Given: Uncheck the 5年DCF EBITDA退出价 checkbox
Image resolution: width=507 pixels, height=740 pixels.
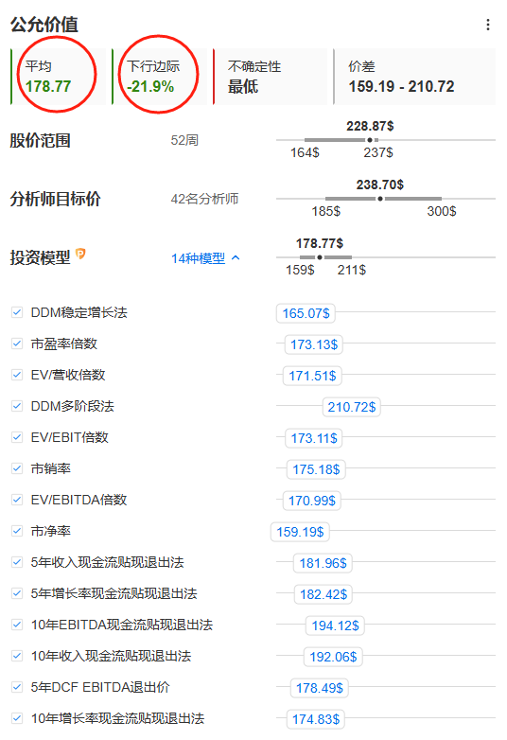Looking at the screenshot, I should [x=17, y=687].
